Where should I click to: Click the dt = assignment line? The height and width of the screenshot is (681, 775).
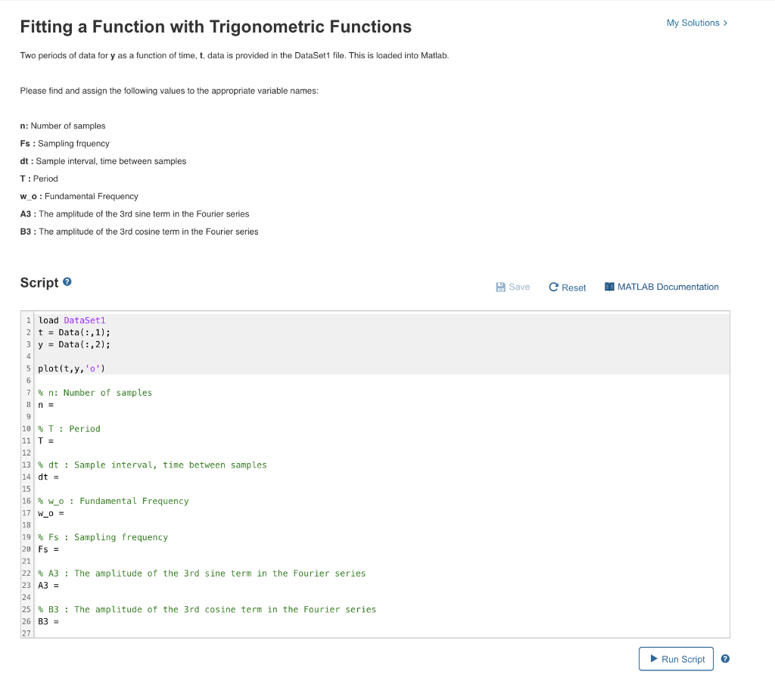tap(54, 476)
